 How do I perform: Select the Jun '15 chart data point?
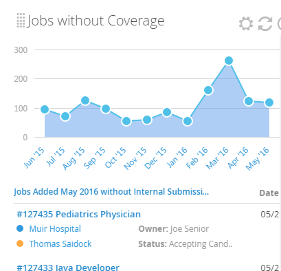(45, 109)
